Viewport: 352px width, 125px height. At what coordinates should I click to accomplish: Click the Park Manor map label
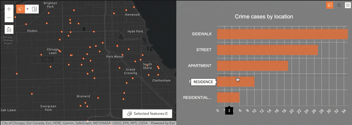115,57
